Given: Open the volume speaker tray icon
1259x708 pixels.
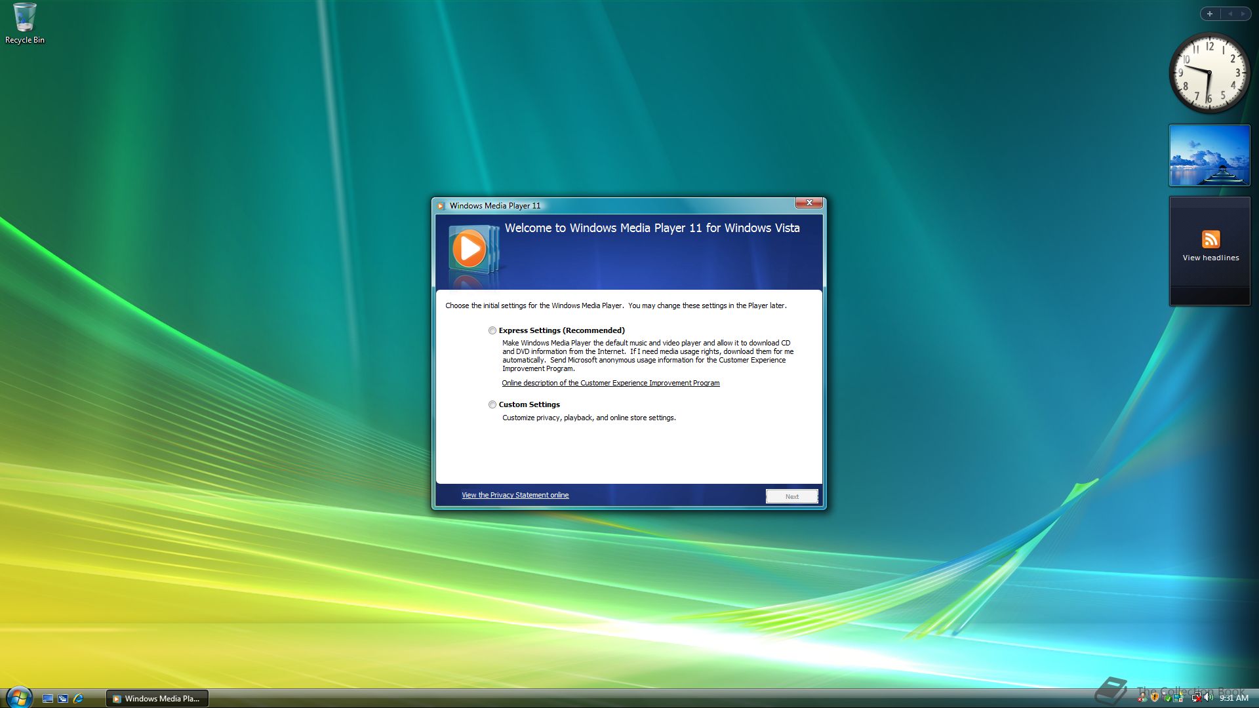Looking at the screenshot, I should coord(1209,698).
